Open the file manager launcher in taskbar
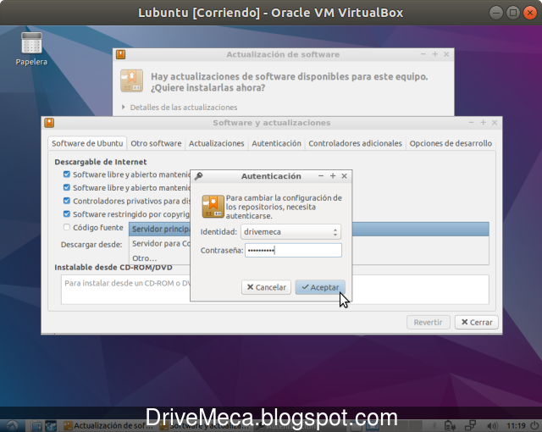 36,426
